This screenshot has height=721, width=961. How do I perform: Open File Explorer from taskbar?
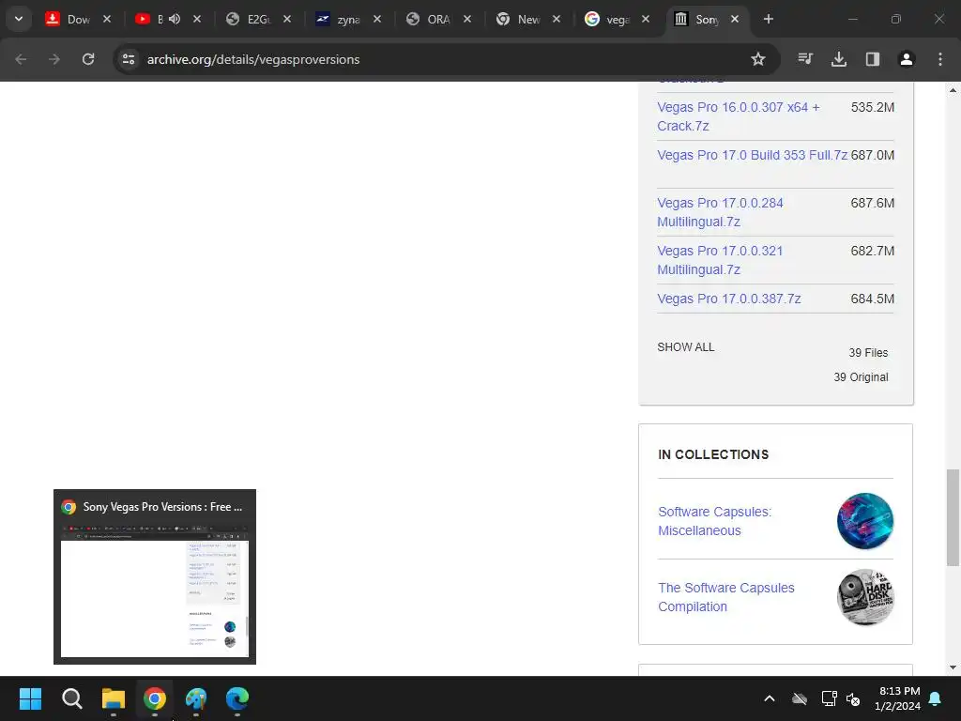[114, 698]
